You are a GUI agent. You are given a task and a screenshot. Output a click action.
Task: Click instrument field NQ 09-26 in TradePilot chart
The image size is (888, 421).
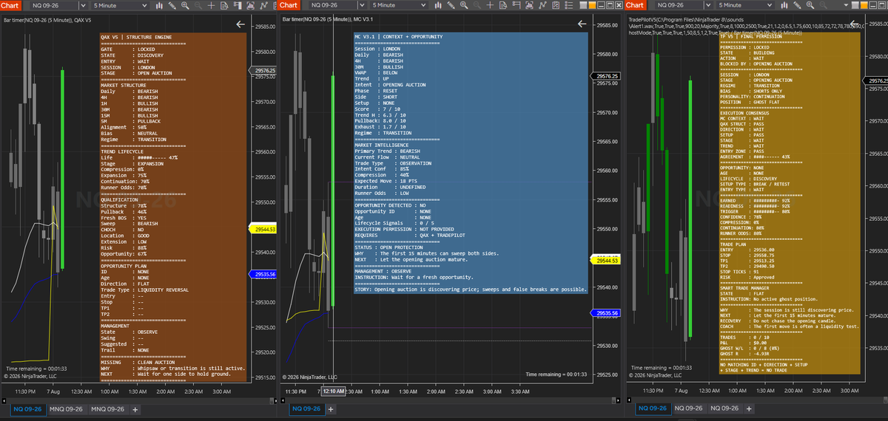coord(679,5)
